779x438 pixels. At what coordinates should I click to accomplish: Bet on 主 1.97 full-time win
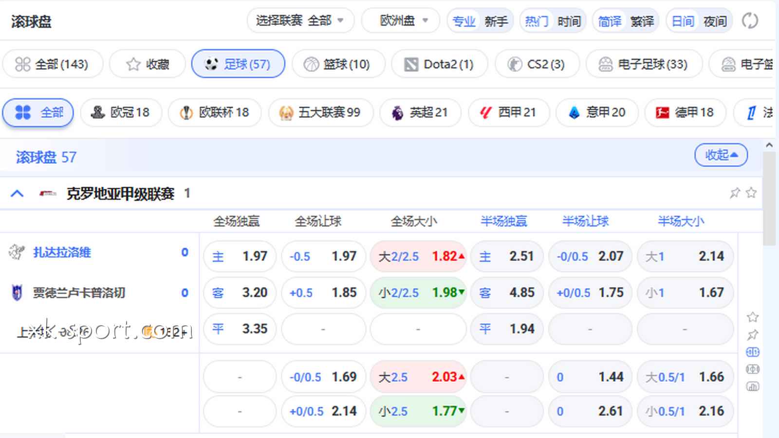[x=240, y=256]
